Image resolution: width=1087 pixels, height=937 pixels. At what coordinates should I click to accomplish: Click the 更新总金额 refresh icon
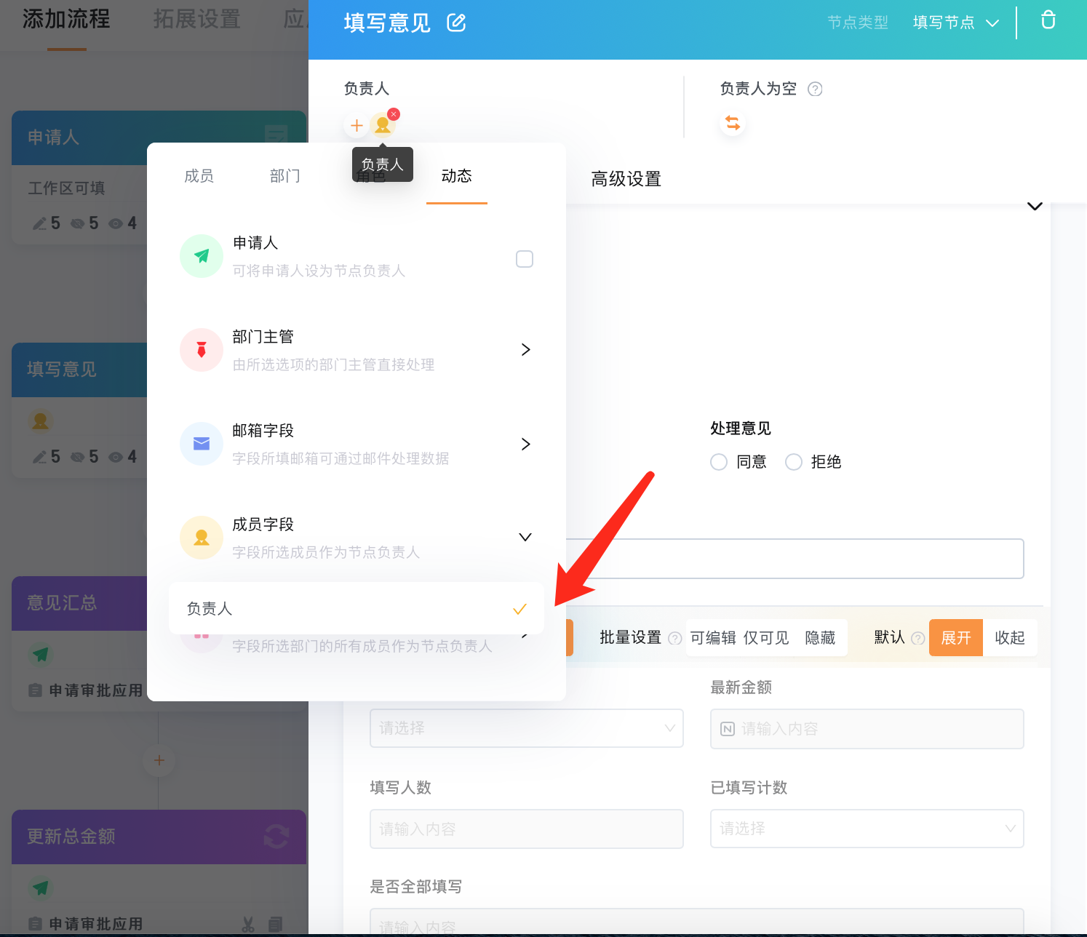pos(276,837)
